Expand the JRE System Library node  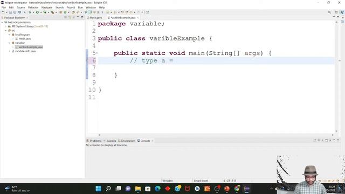pyautogui.click(x=6, y=26)
